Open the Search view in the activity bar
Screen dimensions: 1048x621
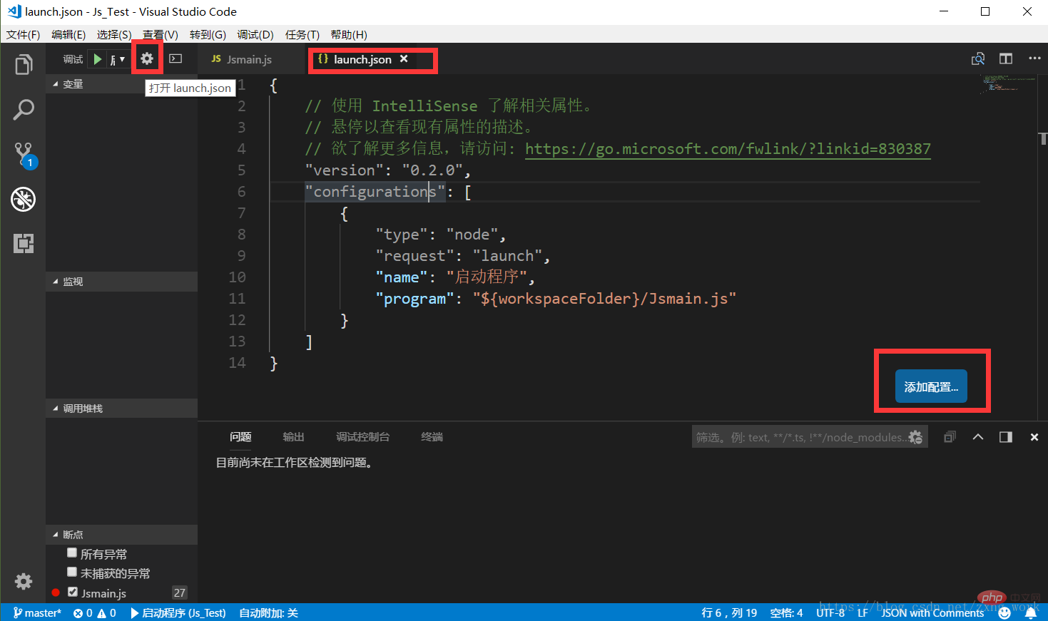[24, 109]
